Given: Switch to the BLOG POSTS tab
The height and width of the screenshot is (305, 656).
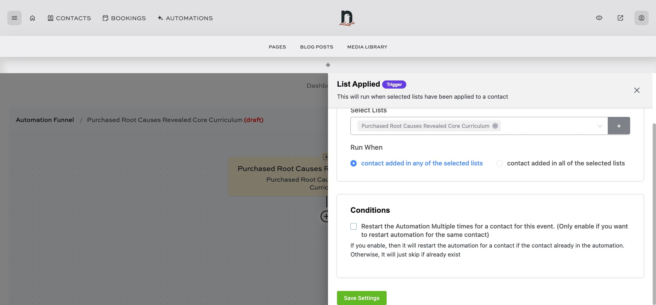Looking at the screenshot, I should tap(316, 47).
